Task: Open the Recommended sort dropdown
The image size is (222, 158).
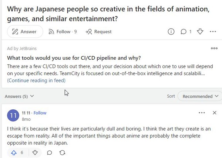Action: coord(200,96)
